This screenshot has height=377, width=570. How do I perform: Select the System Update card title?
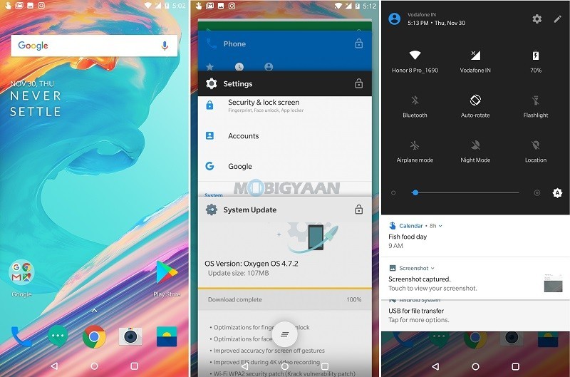coord(250,210)
